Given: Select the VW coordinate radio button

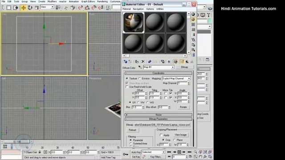Looking at the screenshot, I should coord(138,102).
